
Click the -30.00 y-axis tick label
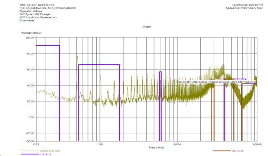coord(30,141)
